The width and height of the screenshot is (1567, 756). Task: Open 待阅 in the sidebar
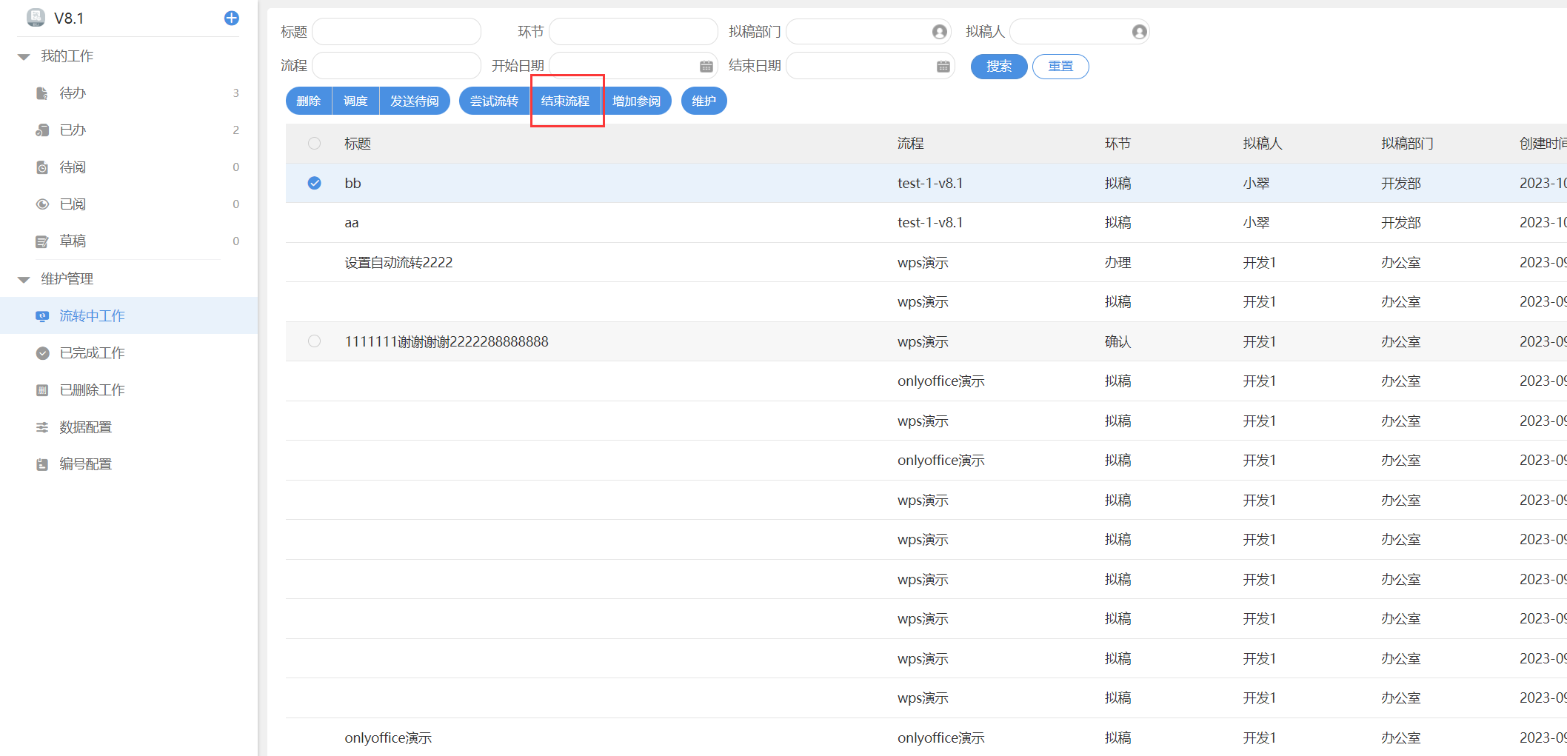(129, 167)
